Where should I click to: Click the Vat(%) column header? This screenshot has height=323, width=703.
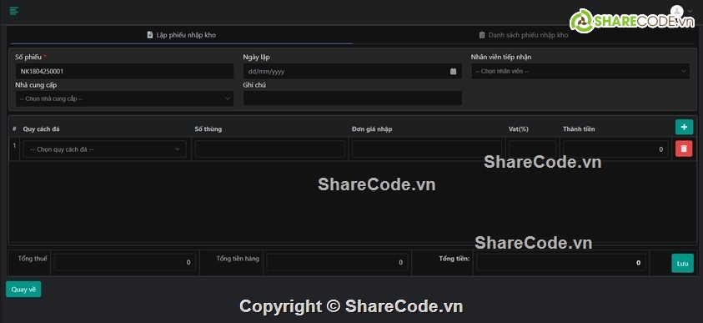click(x=519, y=129)
